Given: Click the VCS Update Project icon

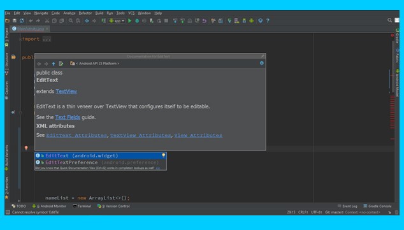Looking at the screenshot, I should [x=175, y=20].
